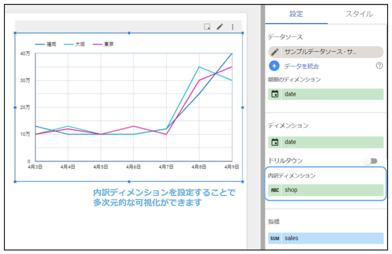Select the sales metric field
This screenshot has width=392, height=254.
pyautogui.click(x=332, y=238)
